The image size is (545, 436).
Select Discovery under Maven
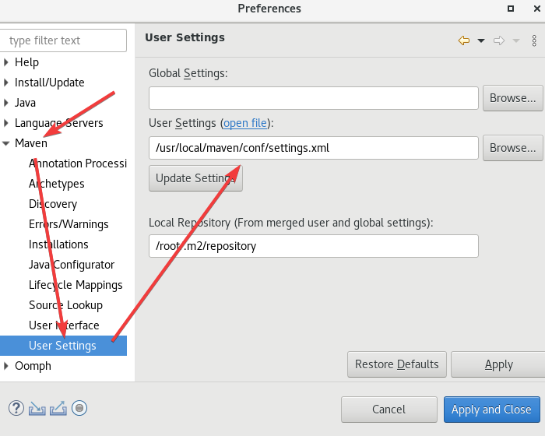[x=53, y=204]
